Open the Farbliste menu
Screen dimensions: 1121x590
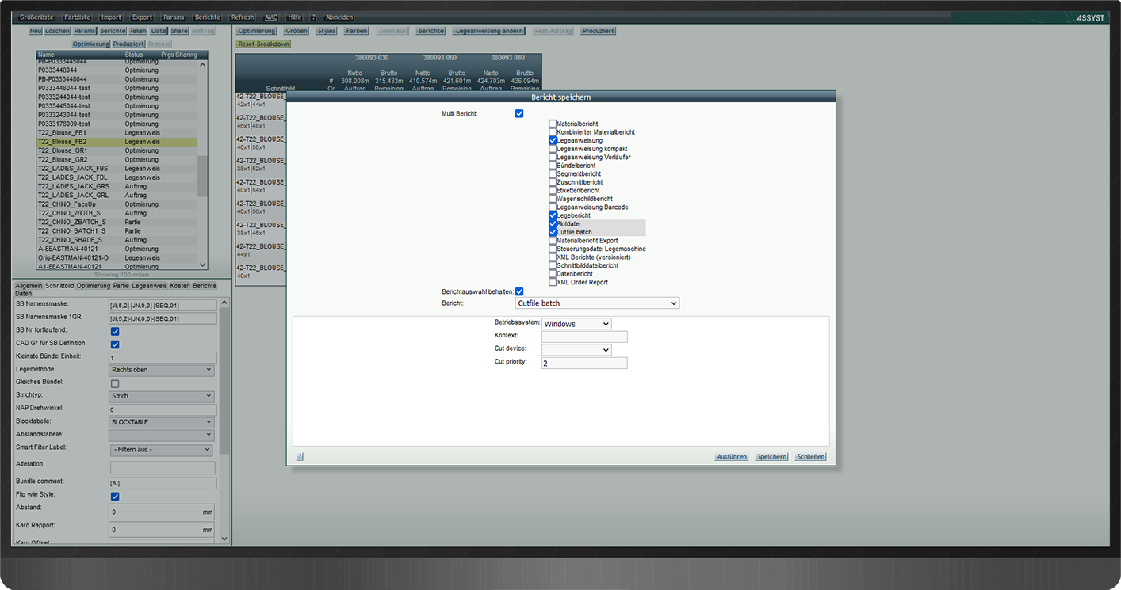click(77, 17)
